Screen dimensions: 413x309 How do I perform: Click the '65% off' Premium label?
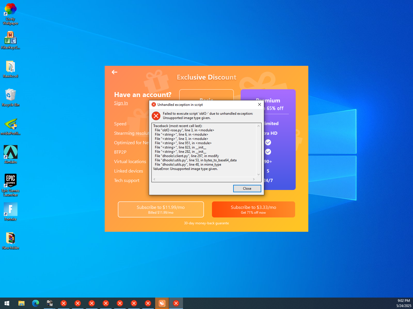pos(275,108)
